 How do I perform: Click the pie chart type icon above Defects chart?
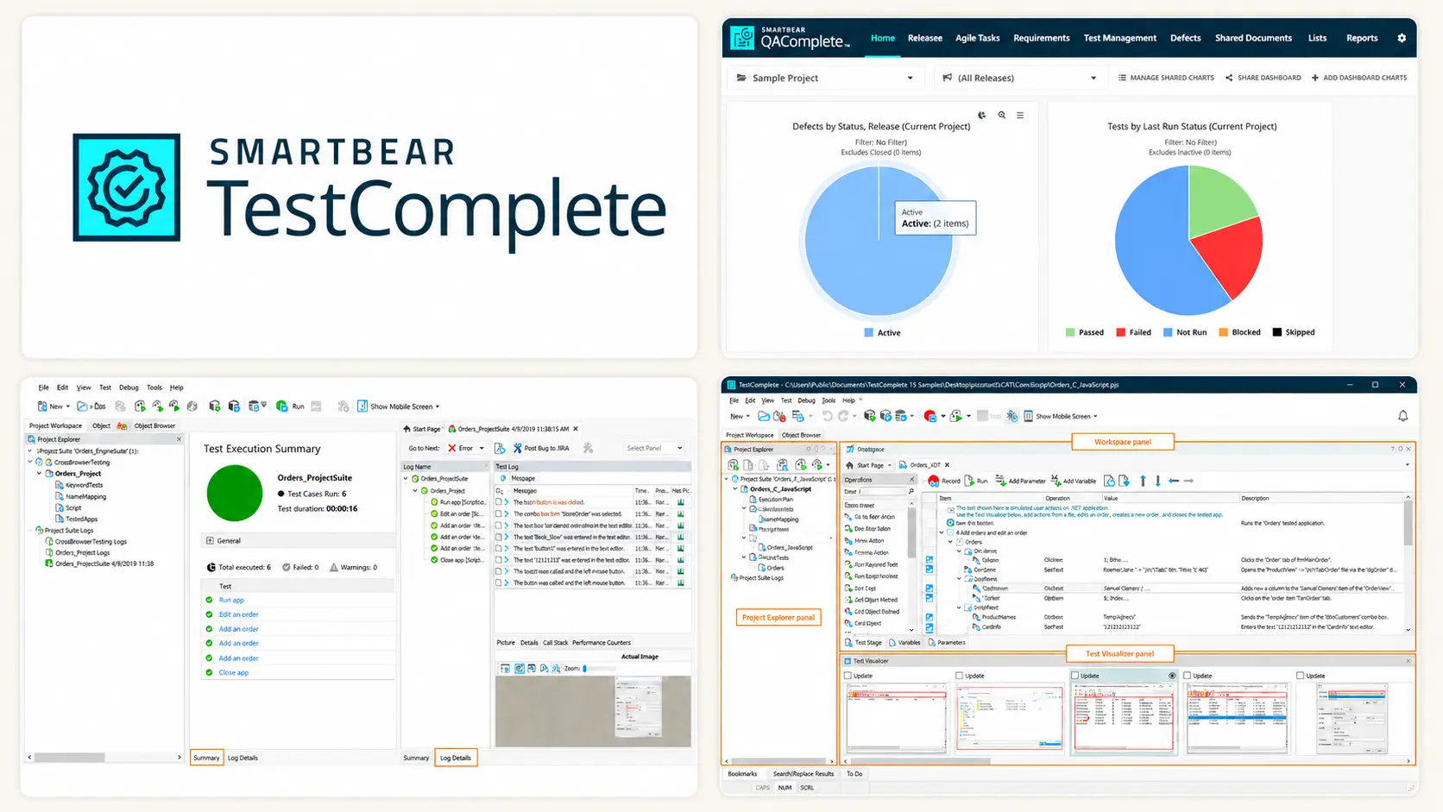click(x=982, y=115)
